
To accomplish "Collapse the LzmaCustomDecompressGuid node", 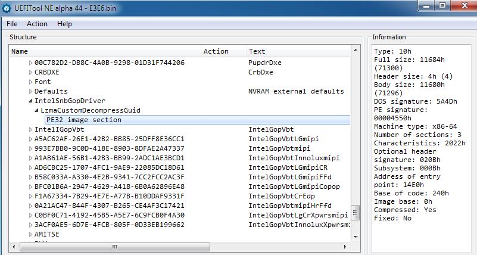I will [36, 110].
